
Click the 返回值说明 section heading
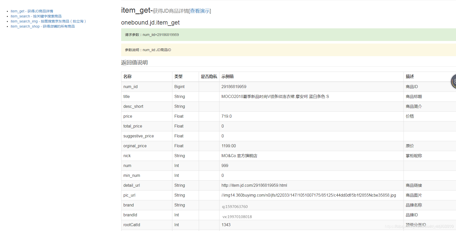pyautogui.click(x=134, y=62)
